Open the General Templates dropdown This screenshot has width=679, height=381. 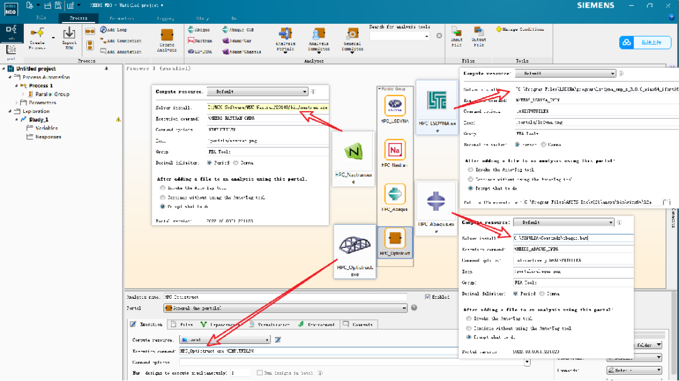tap(352, 40)
